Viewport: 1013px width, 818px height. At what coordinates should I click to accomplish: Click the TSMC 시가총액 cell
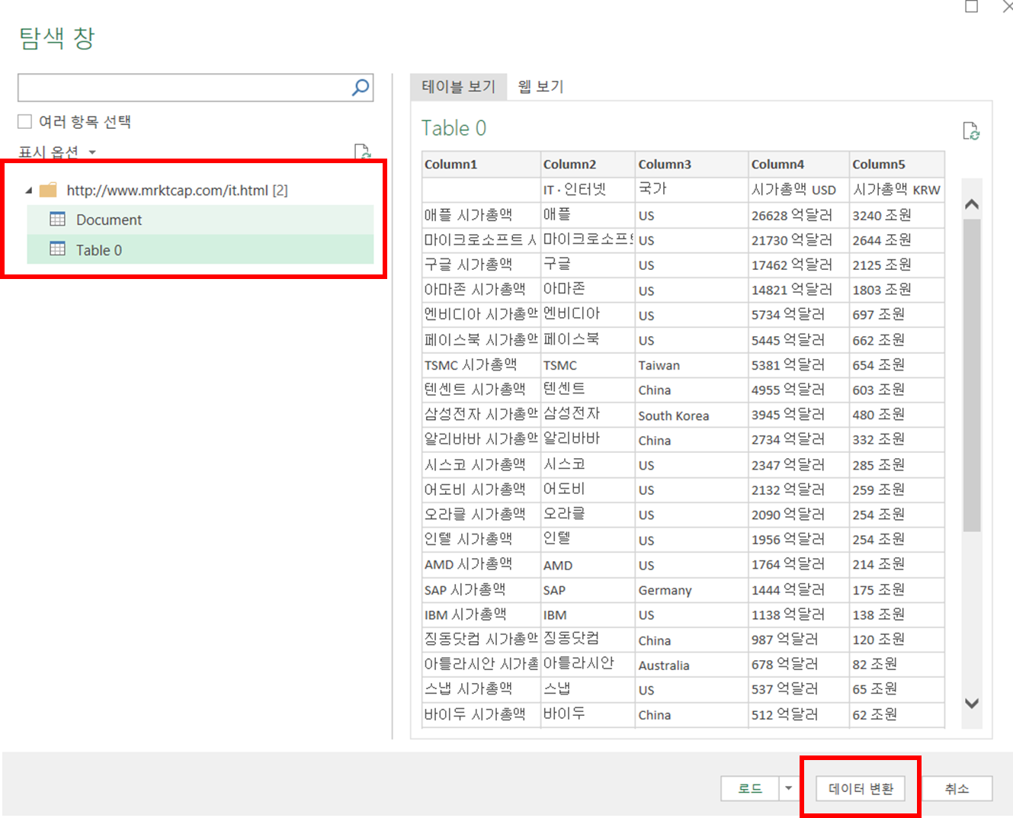[x=481, y=364]
